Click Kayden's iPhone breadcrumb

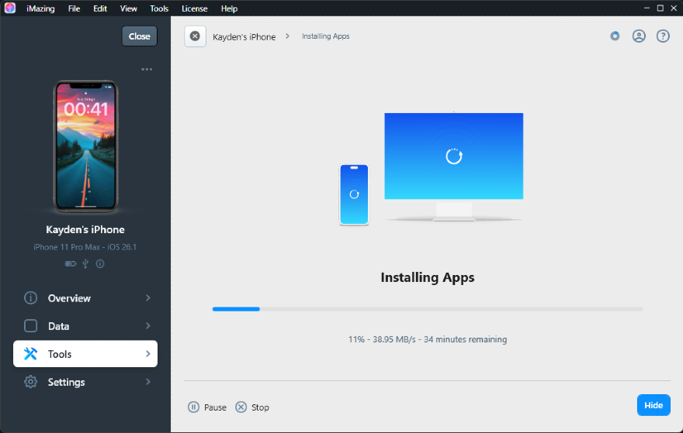click(244, 37)
